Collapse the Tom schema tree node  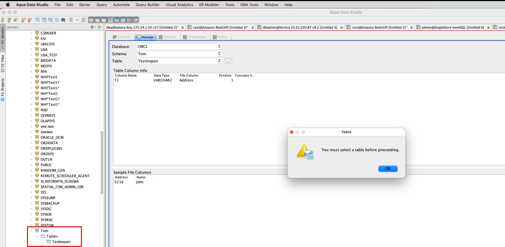pyautogui.click(x=31, y=231)
